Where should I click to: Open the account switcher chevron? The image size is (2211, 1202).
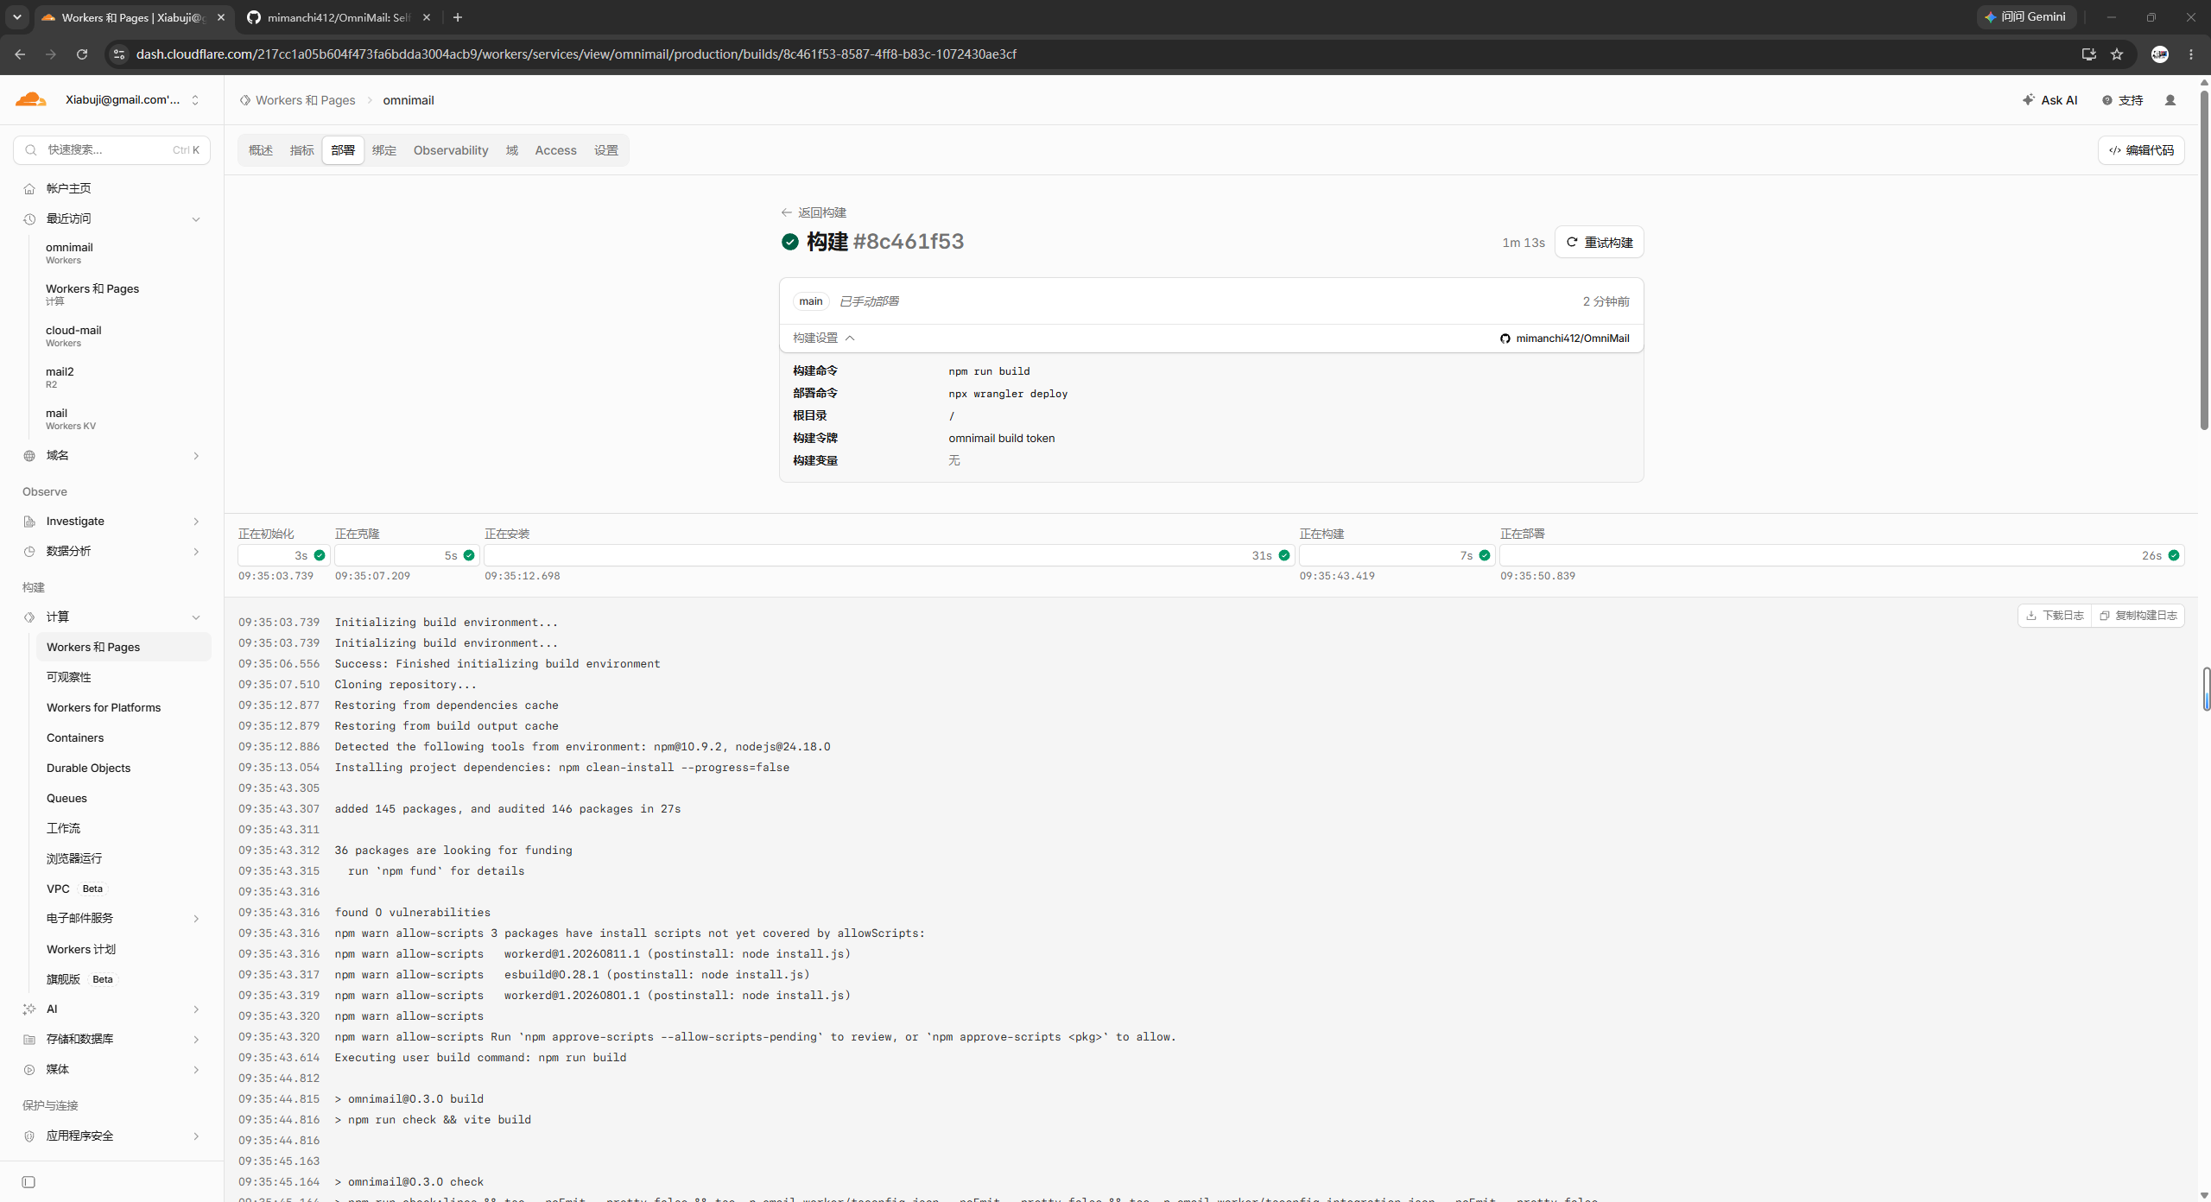pos(195,100)
